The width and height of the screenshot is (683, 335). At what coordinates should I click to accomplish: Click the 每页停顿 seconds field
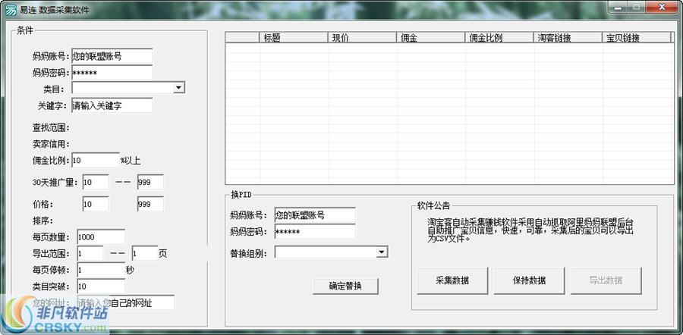click(x=101, y=270)
